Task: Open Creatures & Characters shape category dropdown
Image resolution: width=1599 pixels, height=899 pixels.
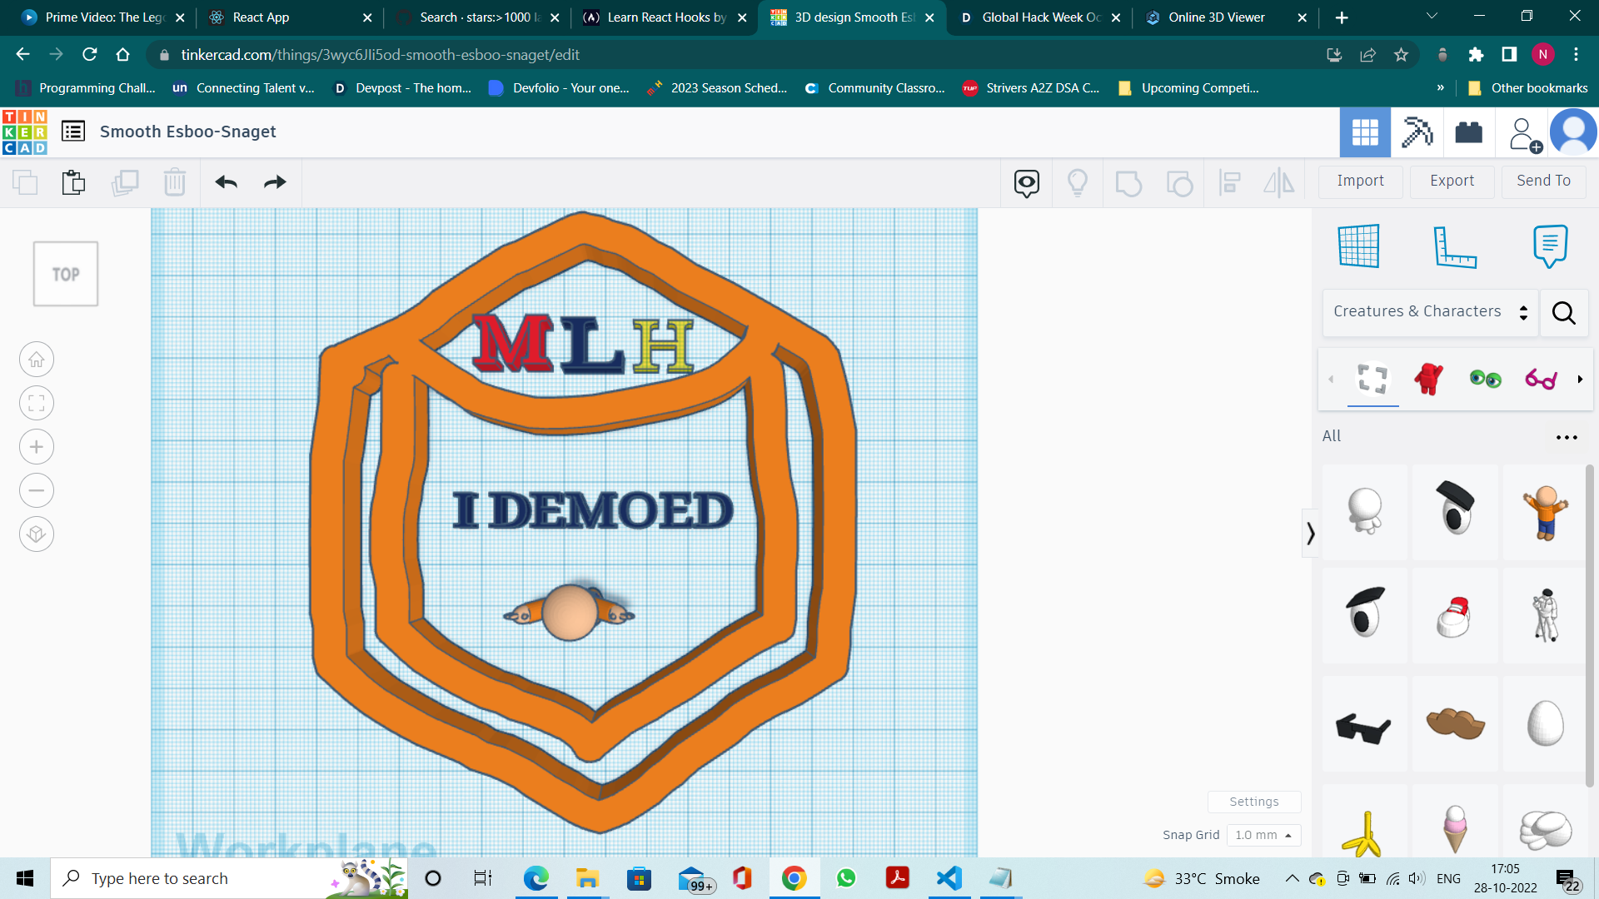Action: click(1430, 312)
